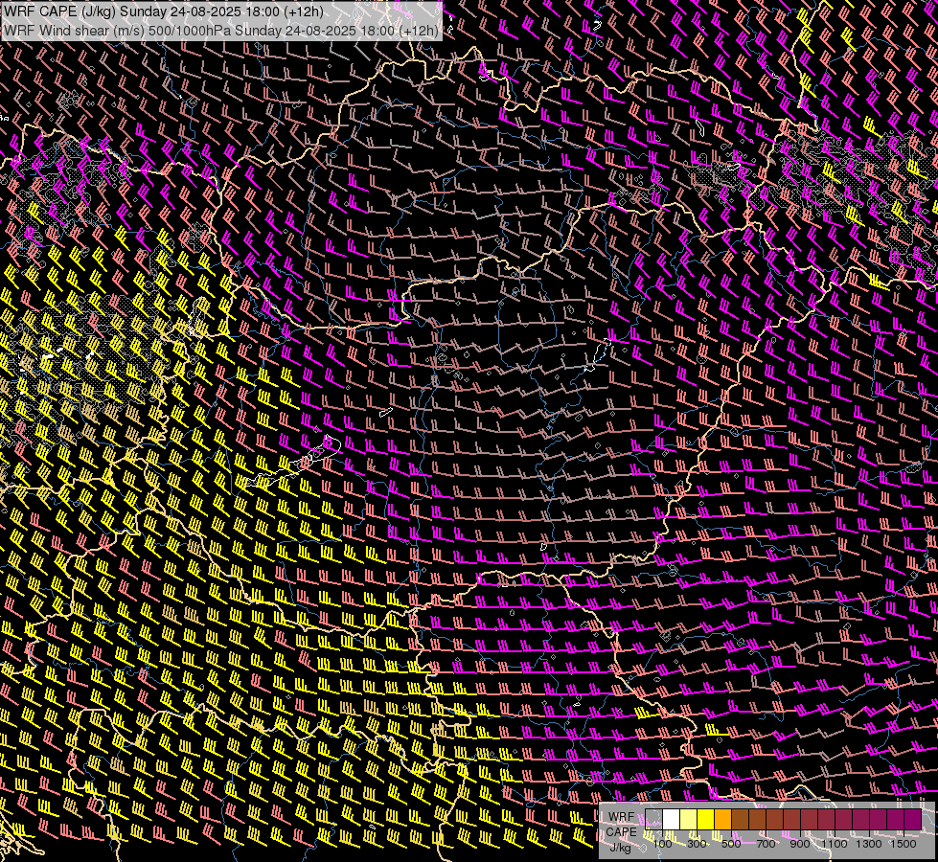The width and height of the screenshot is (938, 862).
Task: Click the 'CAPE' label in the legend
Action: click(x=622, y=832)
